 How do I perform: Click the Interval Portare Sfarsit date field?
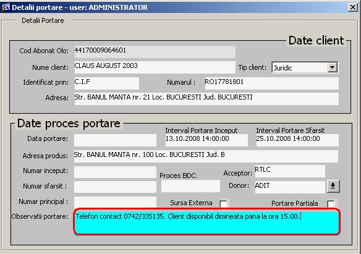click(297, 140)
